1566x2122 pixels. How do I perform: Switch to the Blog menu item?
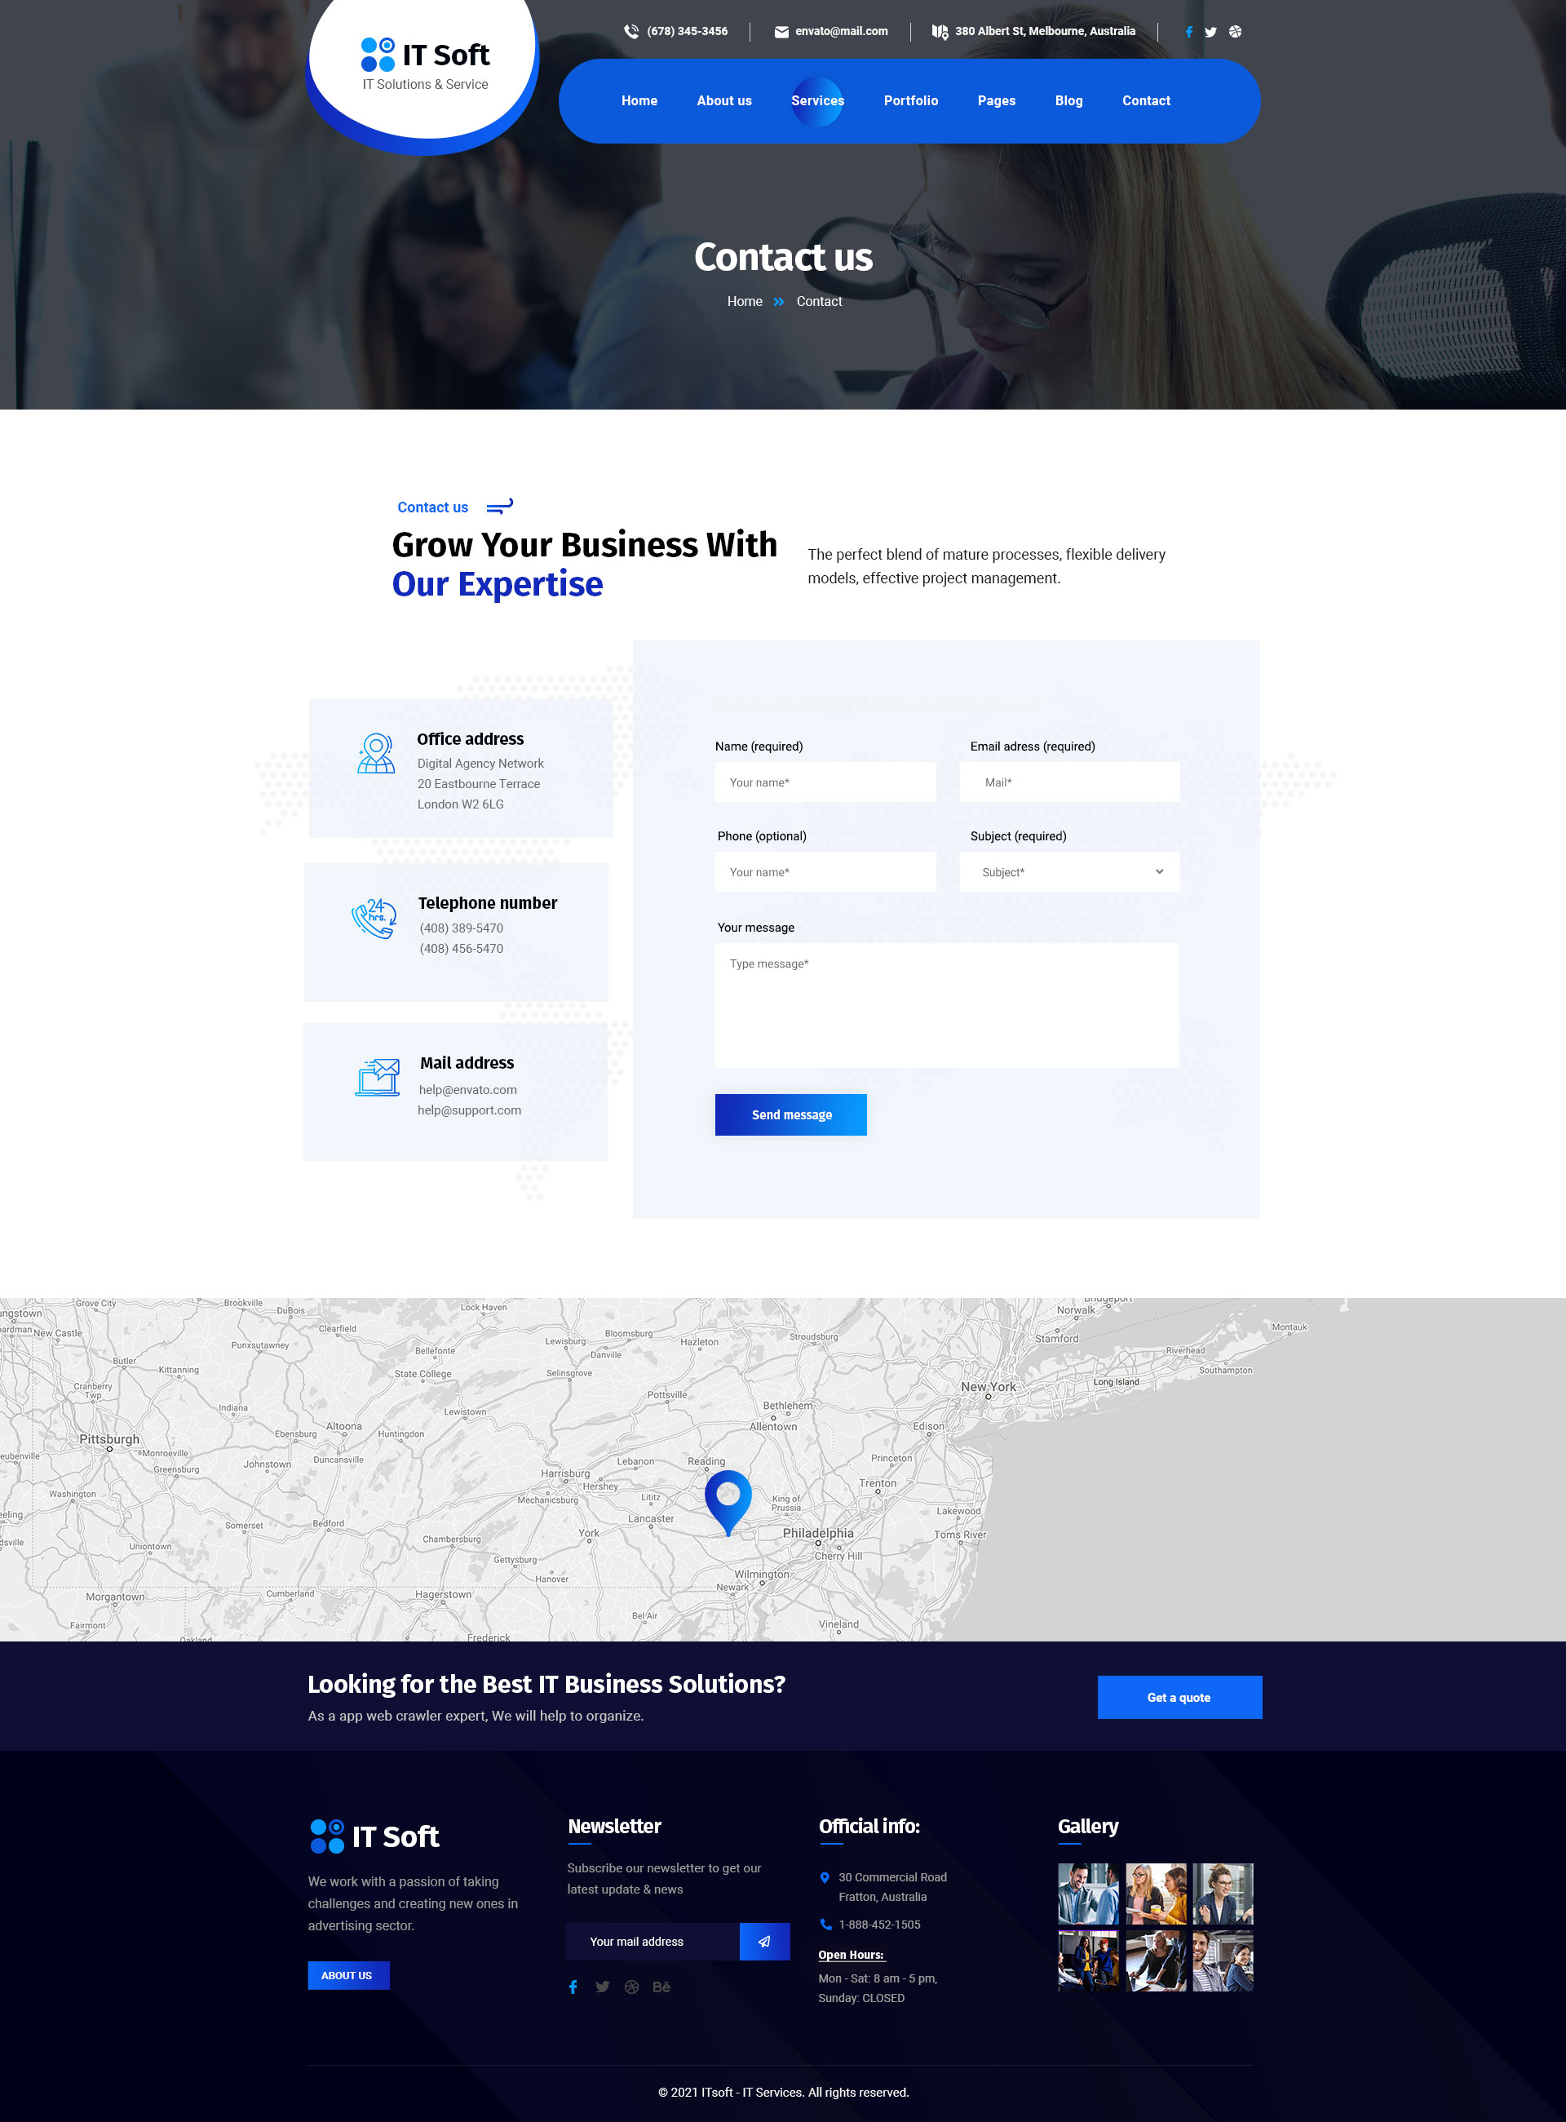[x=1069, y=100]
